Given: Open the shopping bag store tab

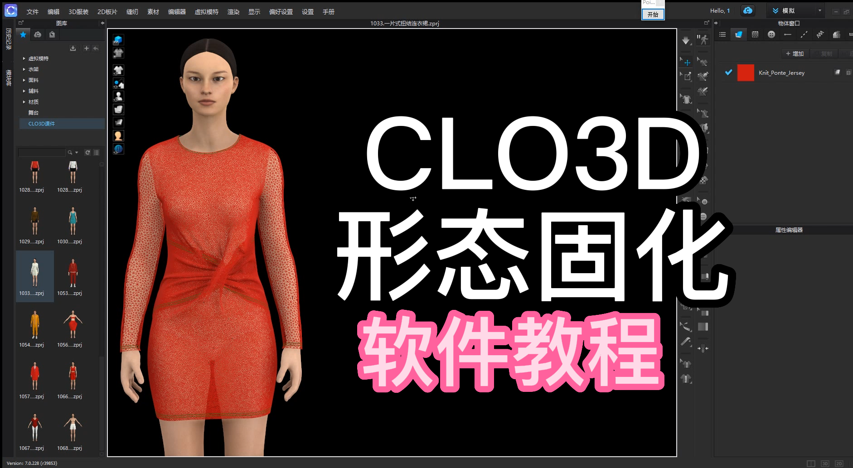Looking at the screenshot, I should pyautogui.click(x=52, y=34).
